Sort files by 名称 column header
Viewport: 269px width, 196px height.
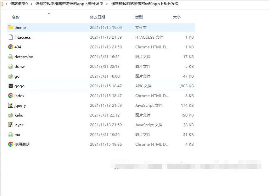click(x=16, y=17)
